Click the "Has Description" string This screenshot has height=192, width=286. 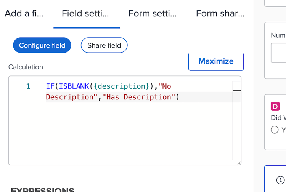[139, 97]
